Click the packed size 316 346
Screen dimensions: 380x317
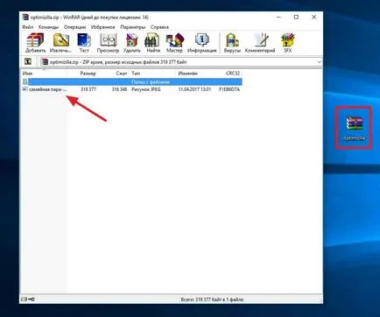pos(119,89)
